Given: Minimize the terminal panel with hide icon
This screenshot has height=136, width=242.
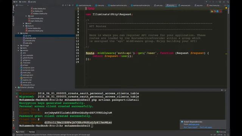Looking at the screenshot, I should click(225, 90).
